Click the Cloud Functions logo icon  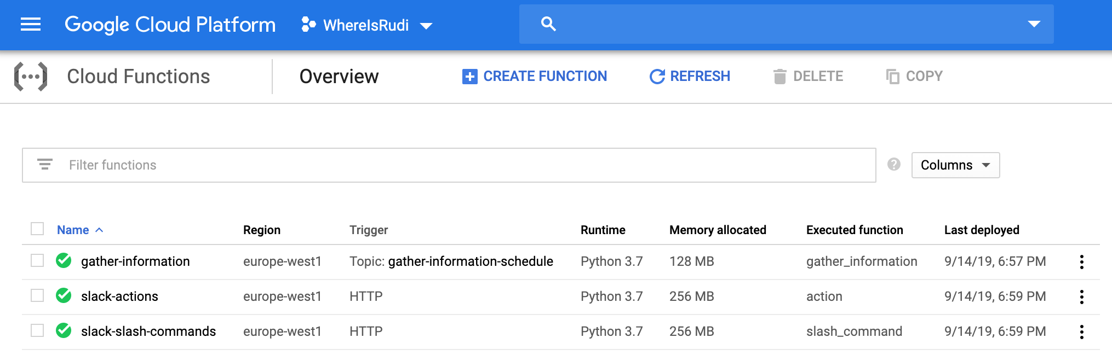31,77
